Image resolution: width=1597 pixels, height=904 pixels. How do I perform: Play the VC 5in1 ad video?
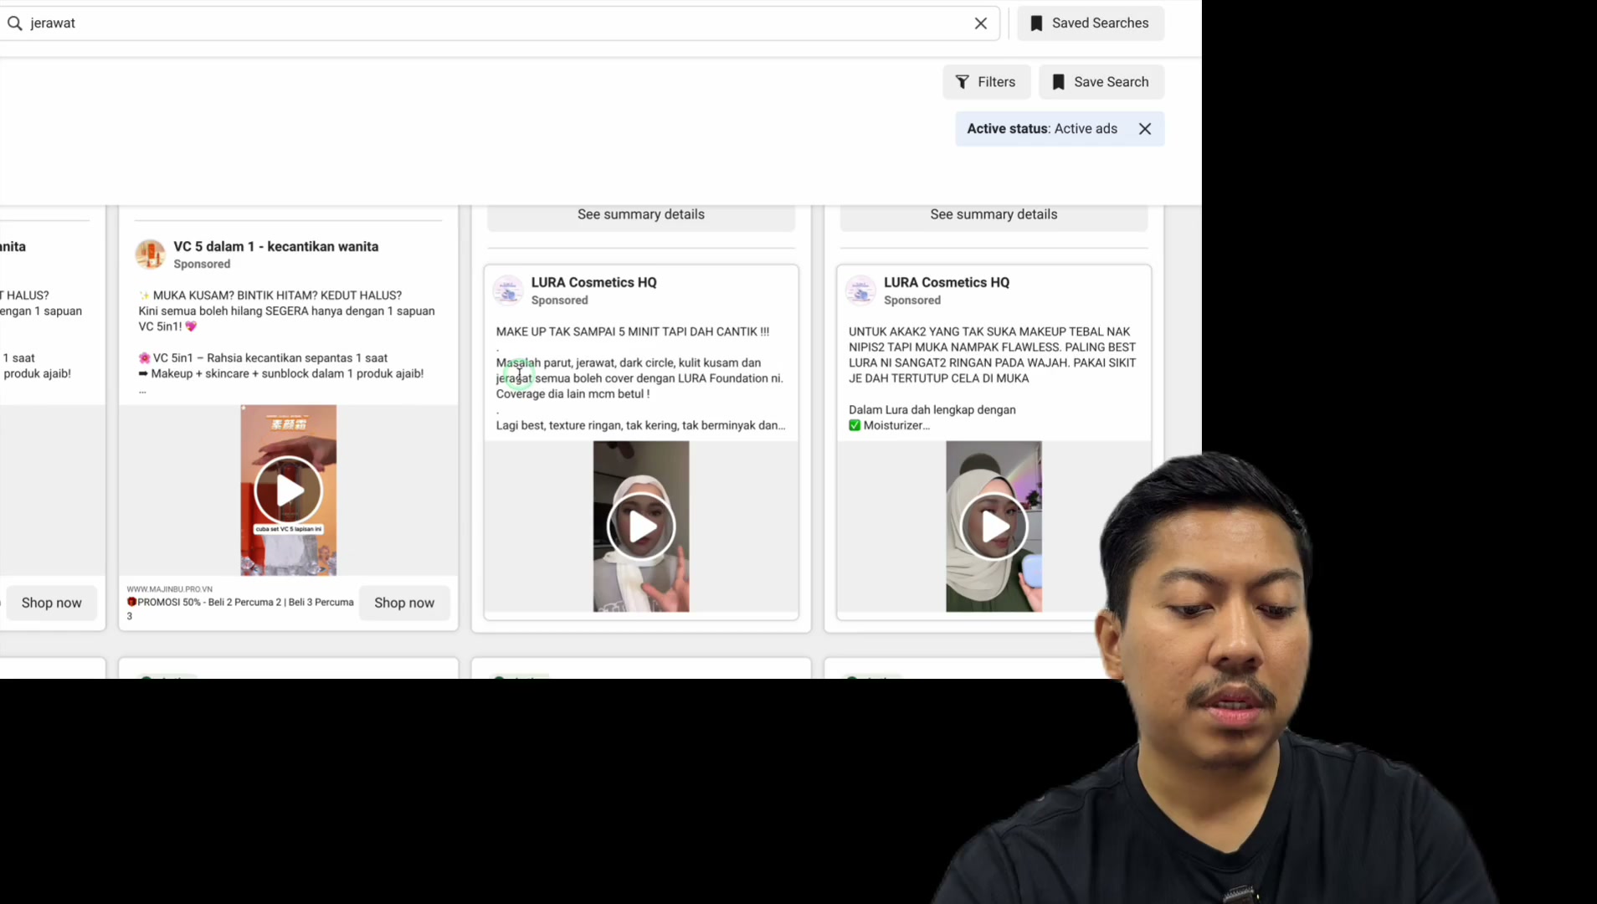(x=288, y=491)
